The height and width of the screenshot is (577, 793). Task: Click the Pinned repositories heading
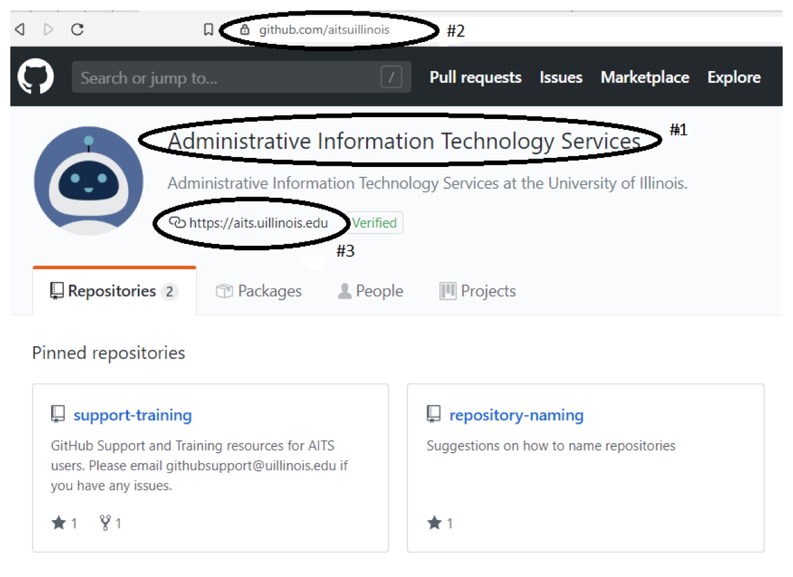109,353
